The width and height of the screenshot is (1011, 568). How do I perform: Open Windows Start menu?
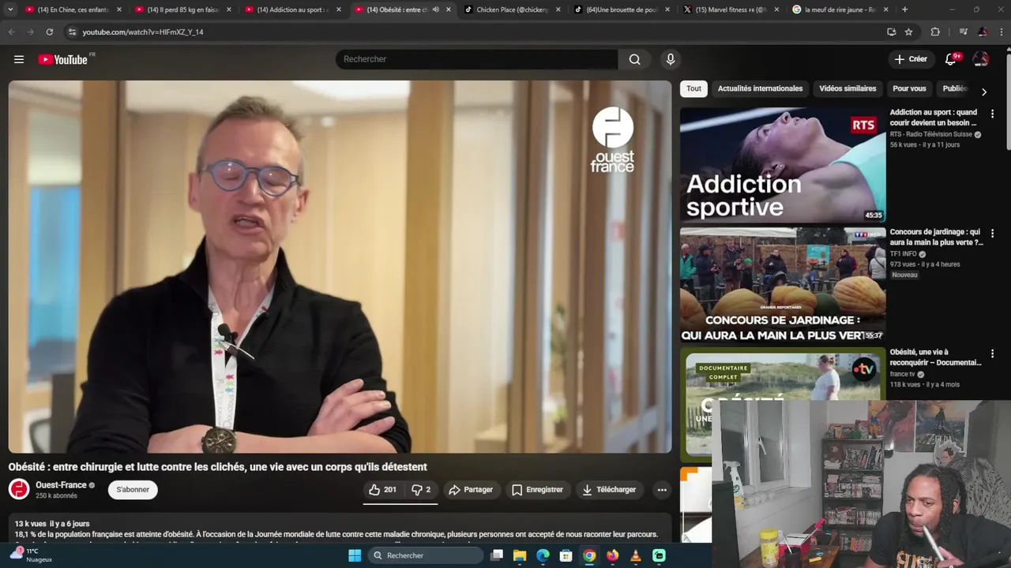point(355,555)
